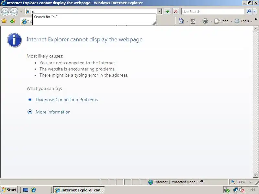Open the recent pages dropdown beside Forward
The image size is (259, 194).
(21, 12)
